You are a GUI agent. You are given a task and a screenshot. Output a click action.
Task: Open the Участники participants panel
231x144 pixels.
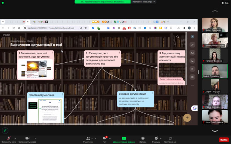[88, 139]
